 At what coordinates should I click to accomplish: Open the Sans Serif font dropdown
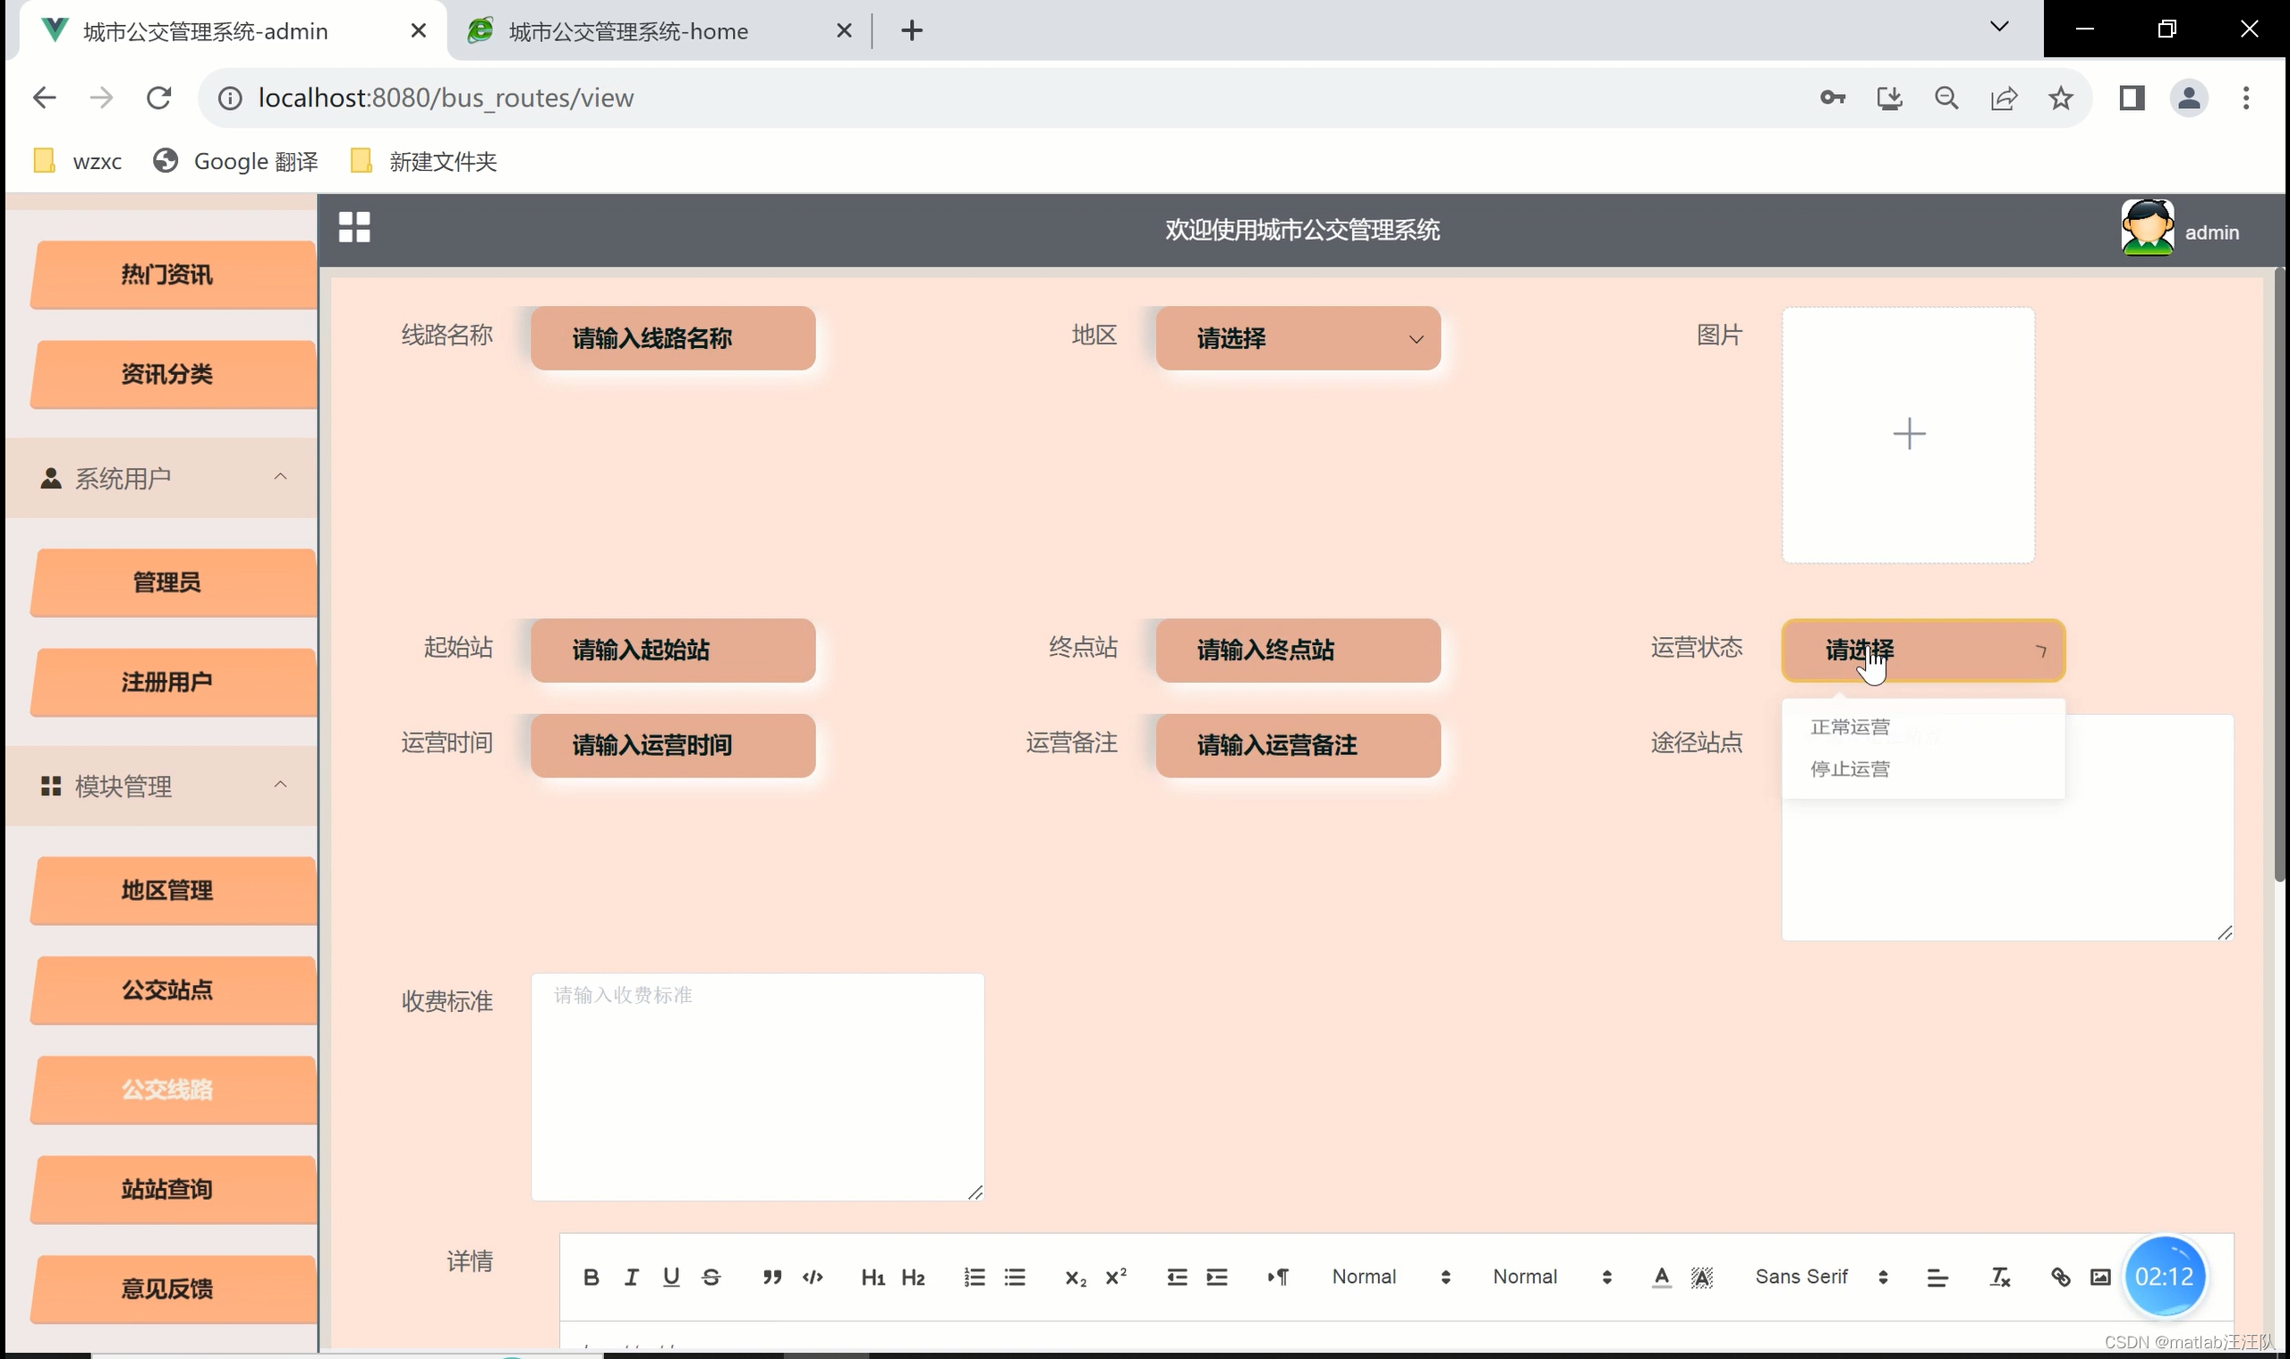(1820, 1277)
